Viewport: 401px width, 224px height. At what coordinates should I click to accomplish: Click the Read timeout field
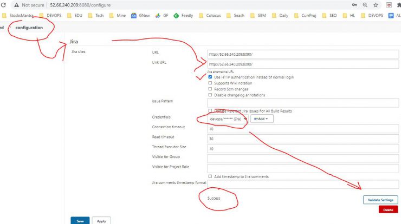coord(303,139)
